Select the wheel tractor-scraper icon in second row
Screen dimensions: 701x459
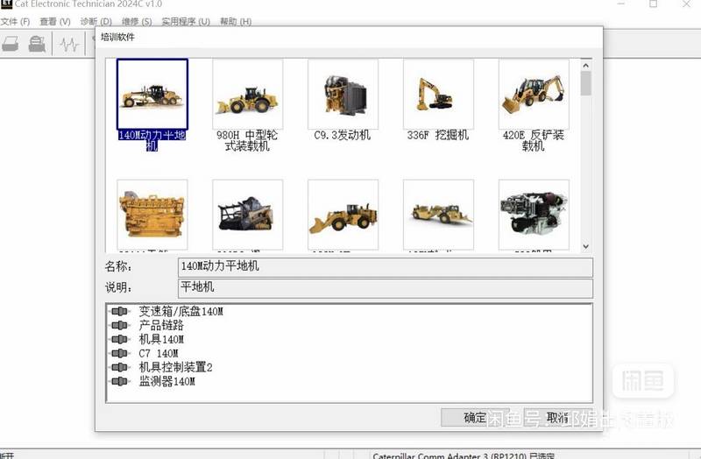tap(438, 214)
